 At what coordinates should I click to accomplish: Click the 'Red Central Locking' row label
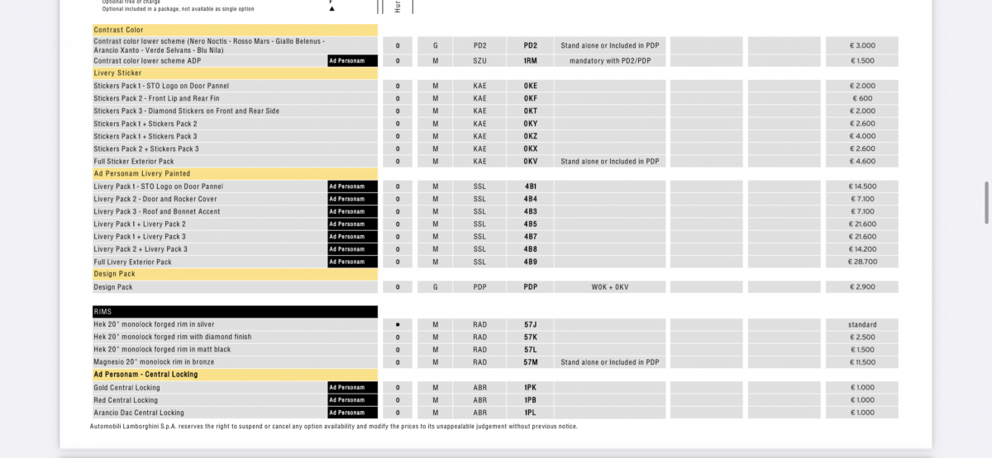127,400
